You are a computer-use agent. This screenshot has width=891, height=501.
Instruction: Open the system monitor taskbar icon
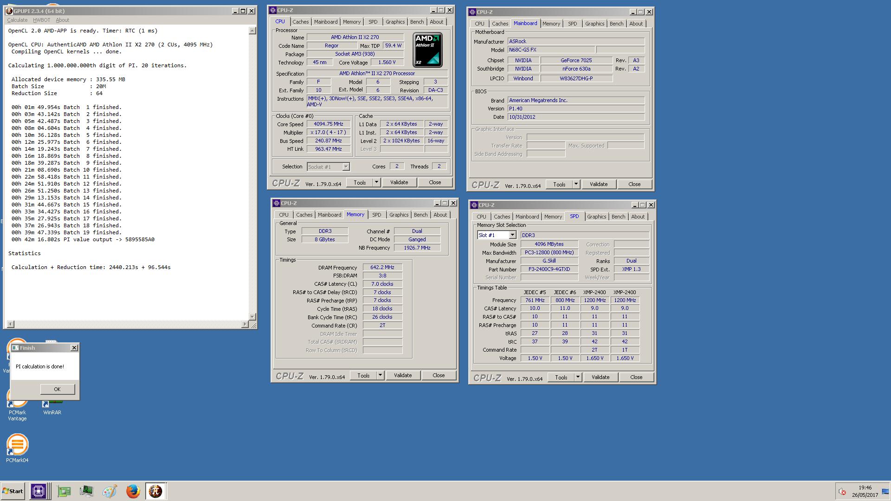[86, 491]
